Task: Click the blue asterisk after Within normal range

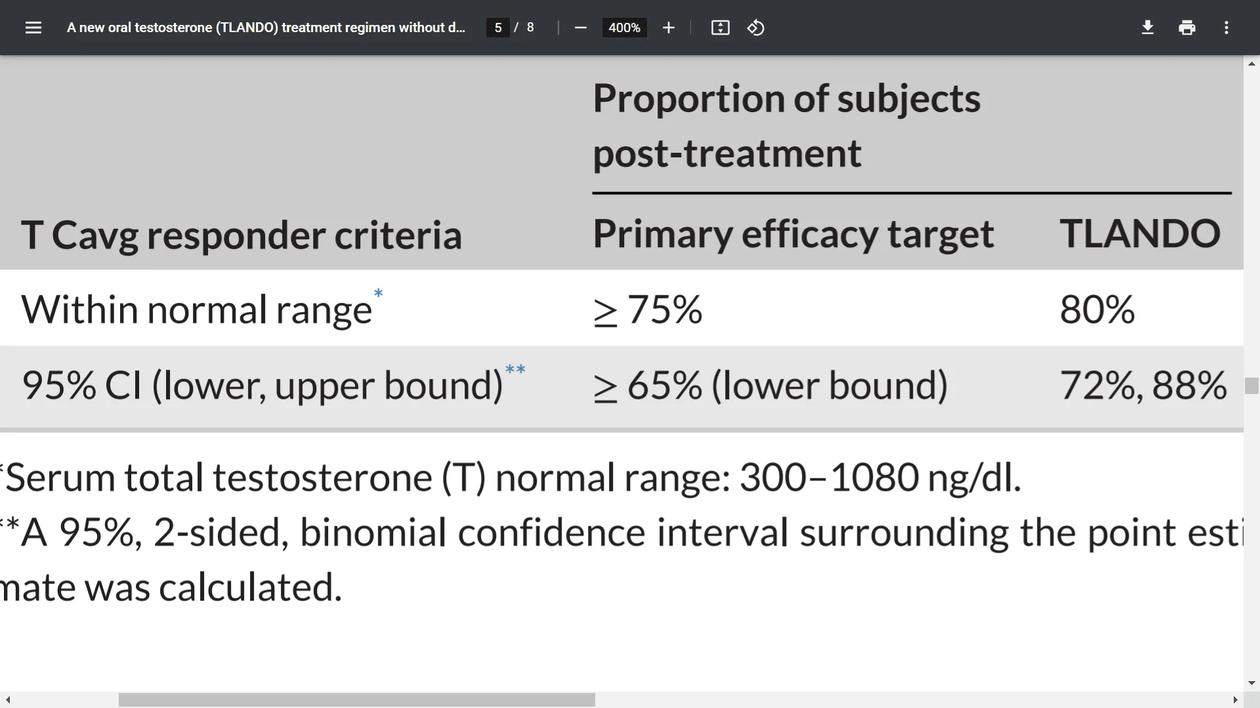Action: point(379,294)
